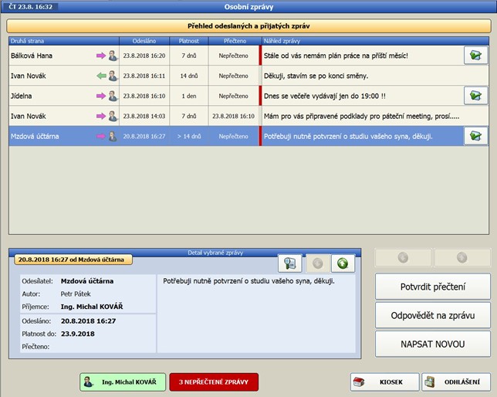Click the magnifier preview icon in message detail
This screenshot has width=497, height=397.
[x=289, y=263]
